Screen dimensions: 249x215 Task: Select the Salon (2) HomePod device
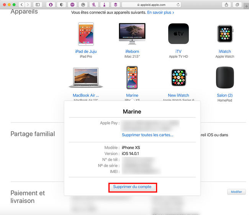click(224, 78)
